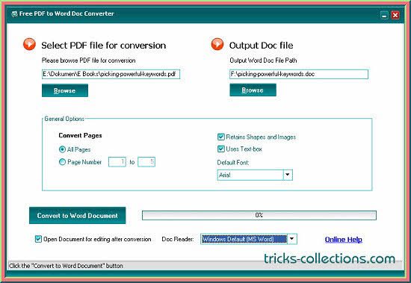411x283 pixels.
Task: Close the converter window
Action: pos(395,15)
